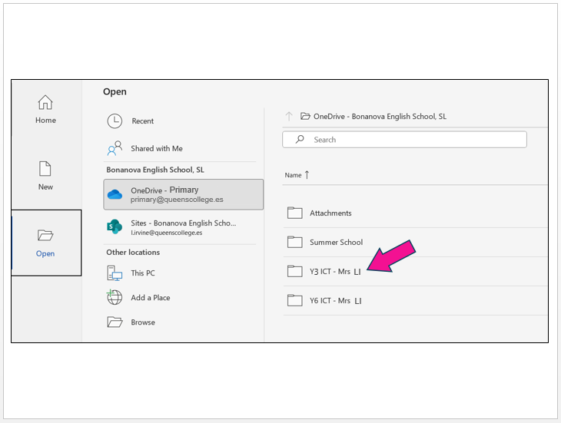Select Add a Place option

pos(151,298)
